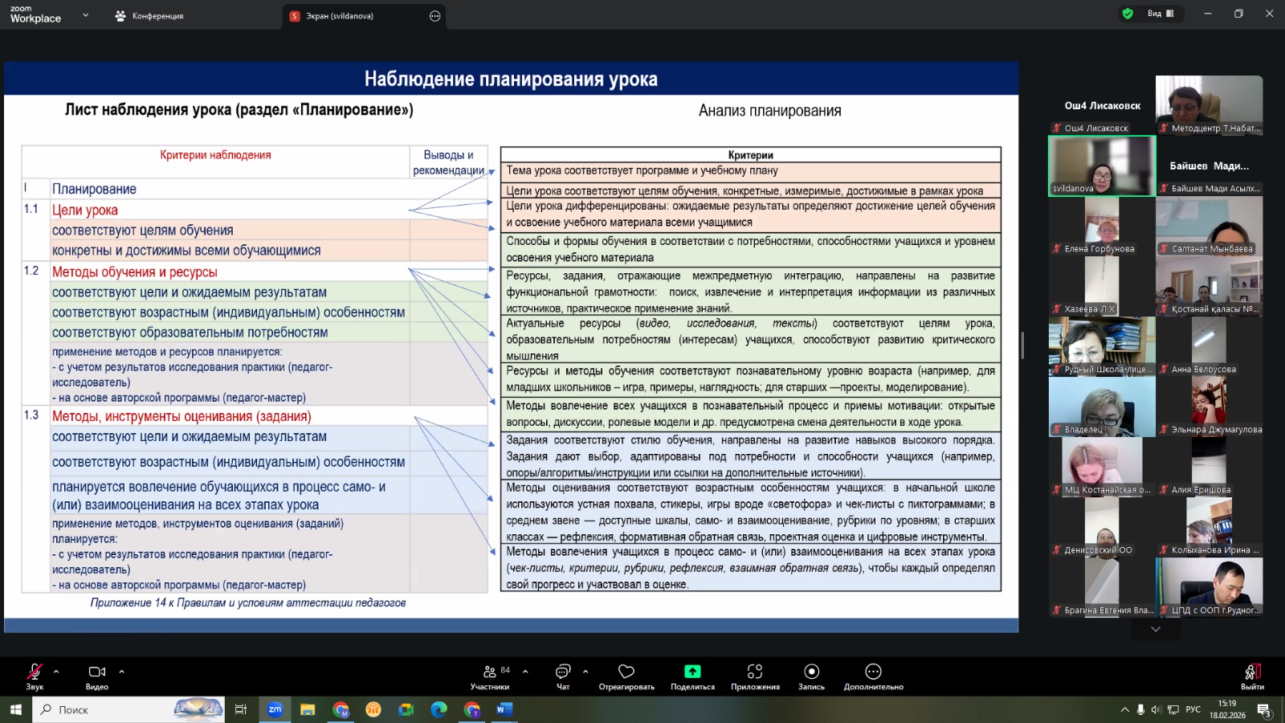Expand the participants options arrow
Screen dimensions: 1285x723
point(525,671)
